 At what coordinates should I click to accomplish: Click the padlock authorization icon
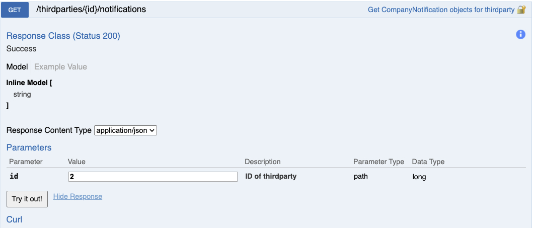pyautogui.click(x=521, y=10)
